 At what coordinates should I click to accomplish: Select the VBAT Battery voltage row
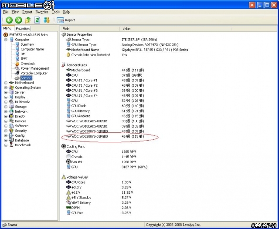tap(99, 202)
